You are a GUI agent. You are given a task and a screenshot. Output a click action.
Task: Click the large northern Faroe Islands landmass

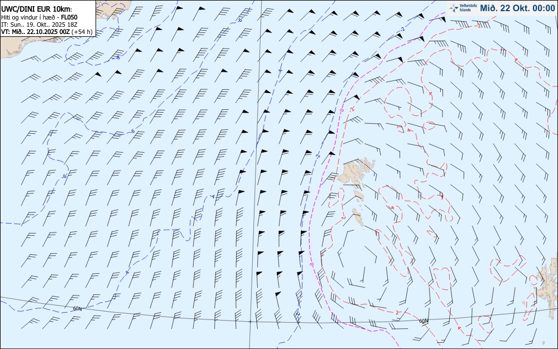coord(356,173)
